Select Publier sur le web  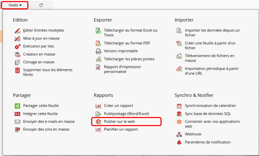[x=119, y=121]
